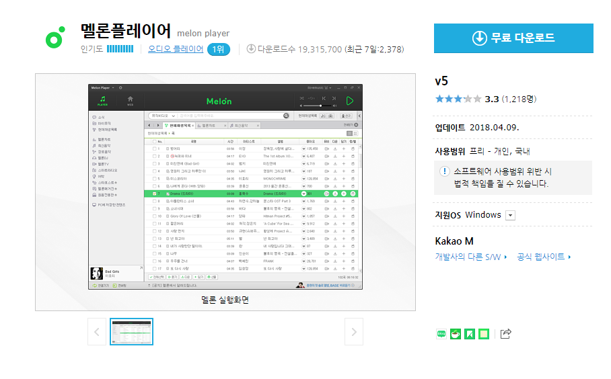Select the Melon screenshot thumbnail
611x379 pixels.
pos(131,331)
